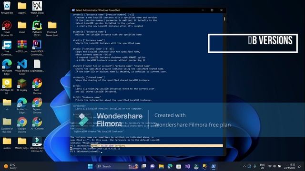Open volume control in system tray
The image size is (305, 171).
click(274, 166)
